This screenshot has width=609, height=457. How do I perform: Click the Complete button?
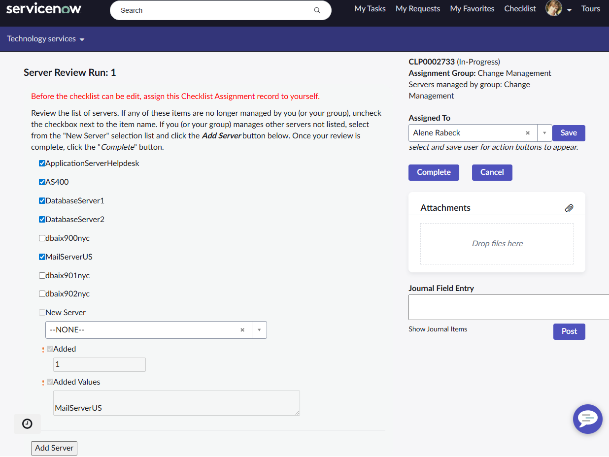point(434,172)
